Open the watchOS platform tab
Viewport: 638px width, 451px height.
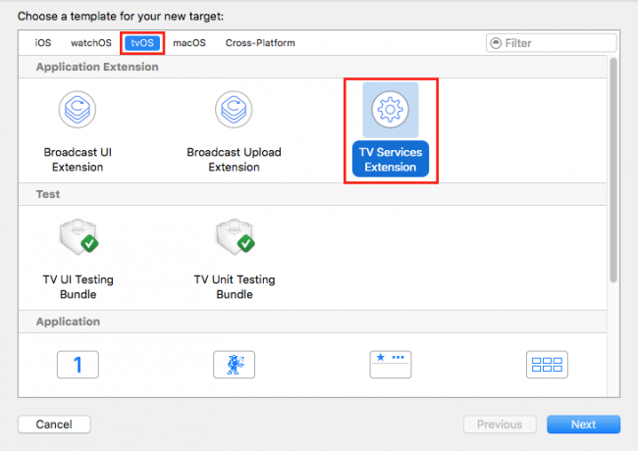tap(91, 43)
